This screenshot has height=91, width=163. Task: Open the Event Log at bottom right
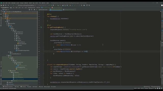pyautogui.click(x=147, y=87)
